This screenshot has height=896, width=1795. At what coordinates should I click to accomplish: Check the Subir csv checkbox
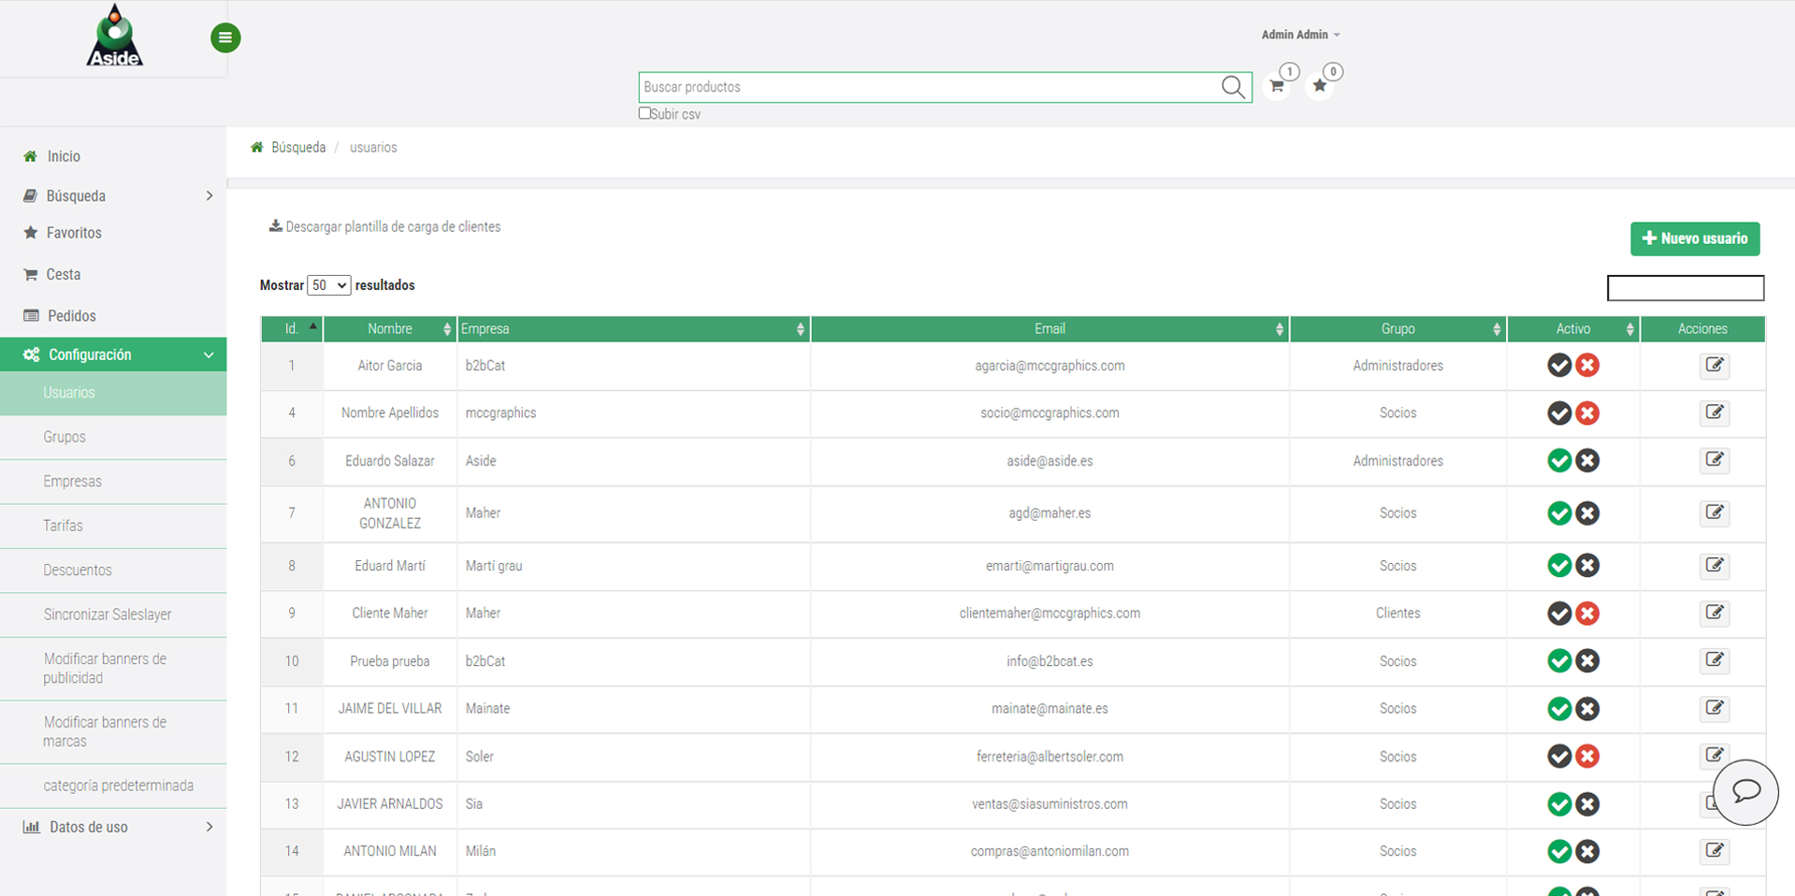click(x=644, y=113)
